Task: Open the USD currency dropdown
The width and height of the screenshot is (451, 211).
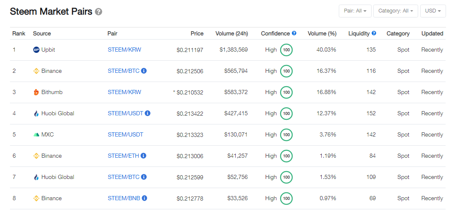Action: point(433,11)
